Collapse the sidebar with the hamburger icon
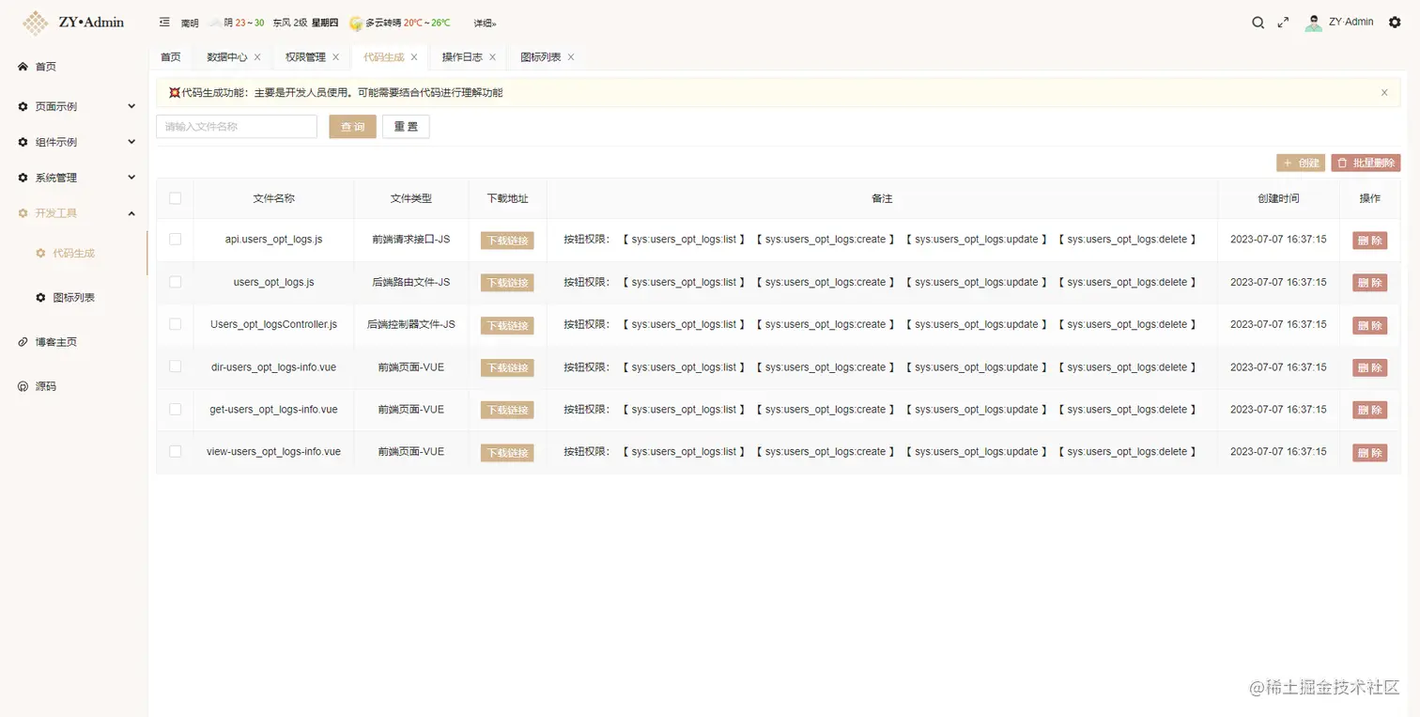 (x=164, y=22)
